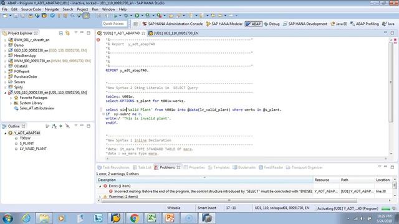
Task: Click the Windows Start button
Action: click(x=8, y=218)
